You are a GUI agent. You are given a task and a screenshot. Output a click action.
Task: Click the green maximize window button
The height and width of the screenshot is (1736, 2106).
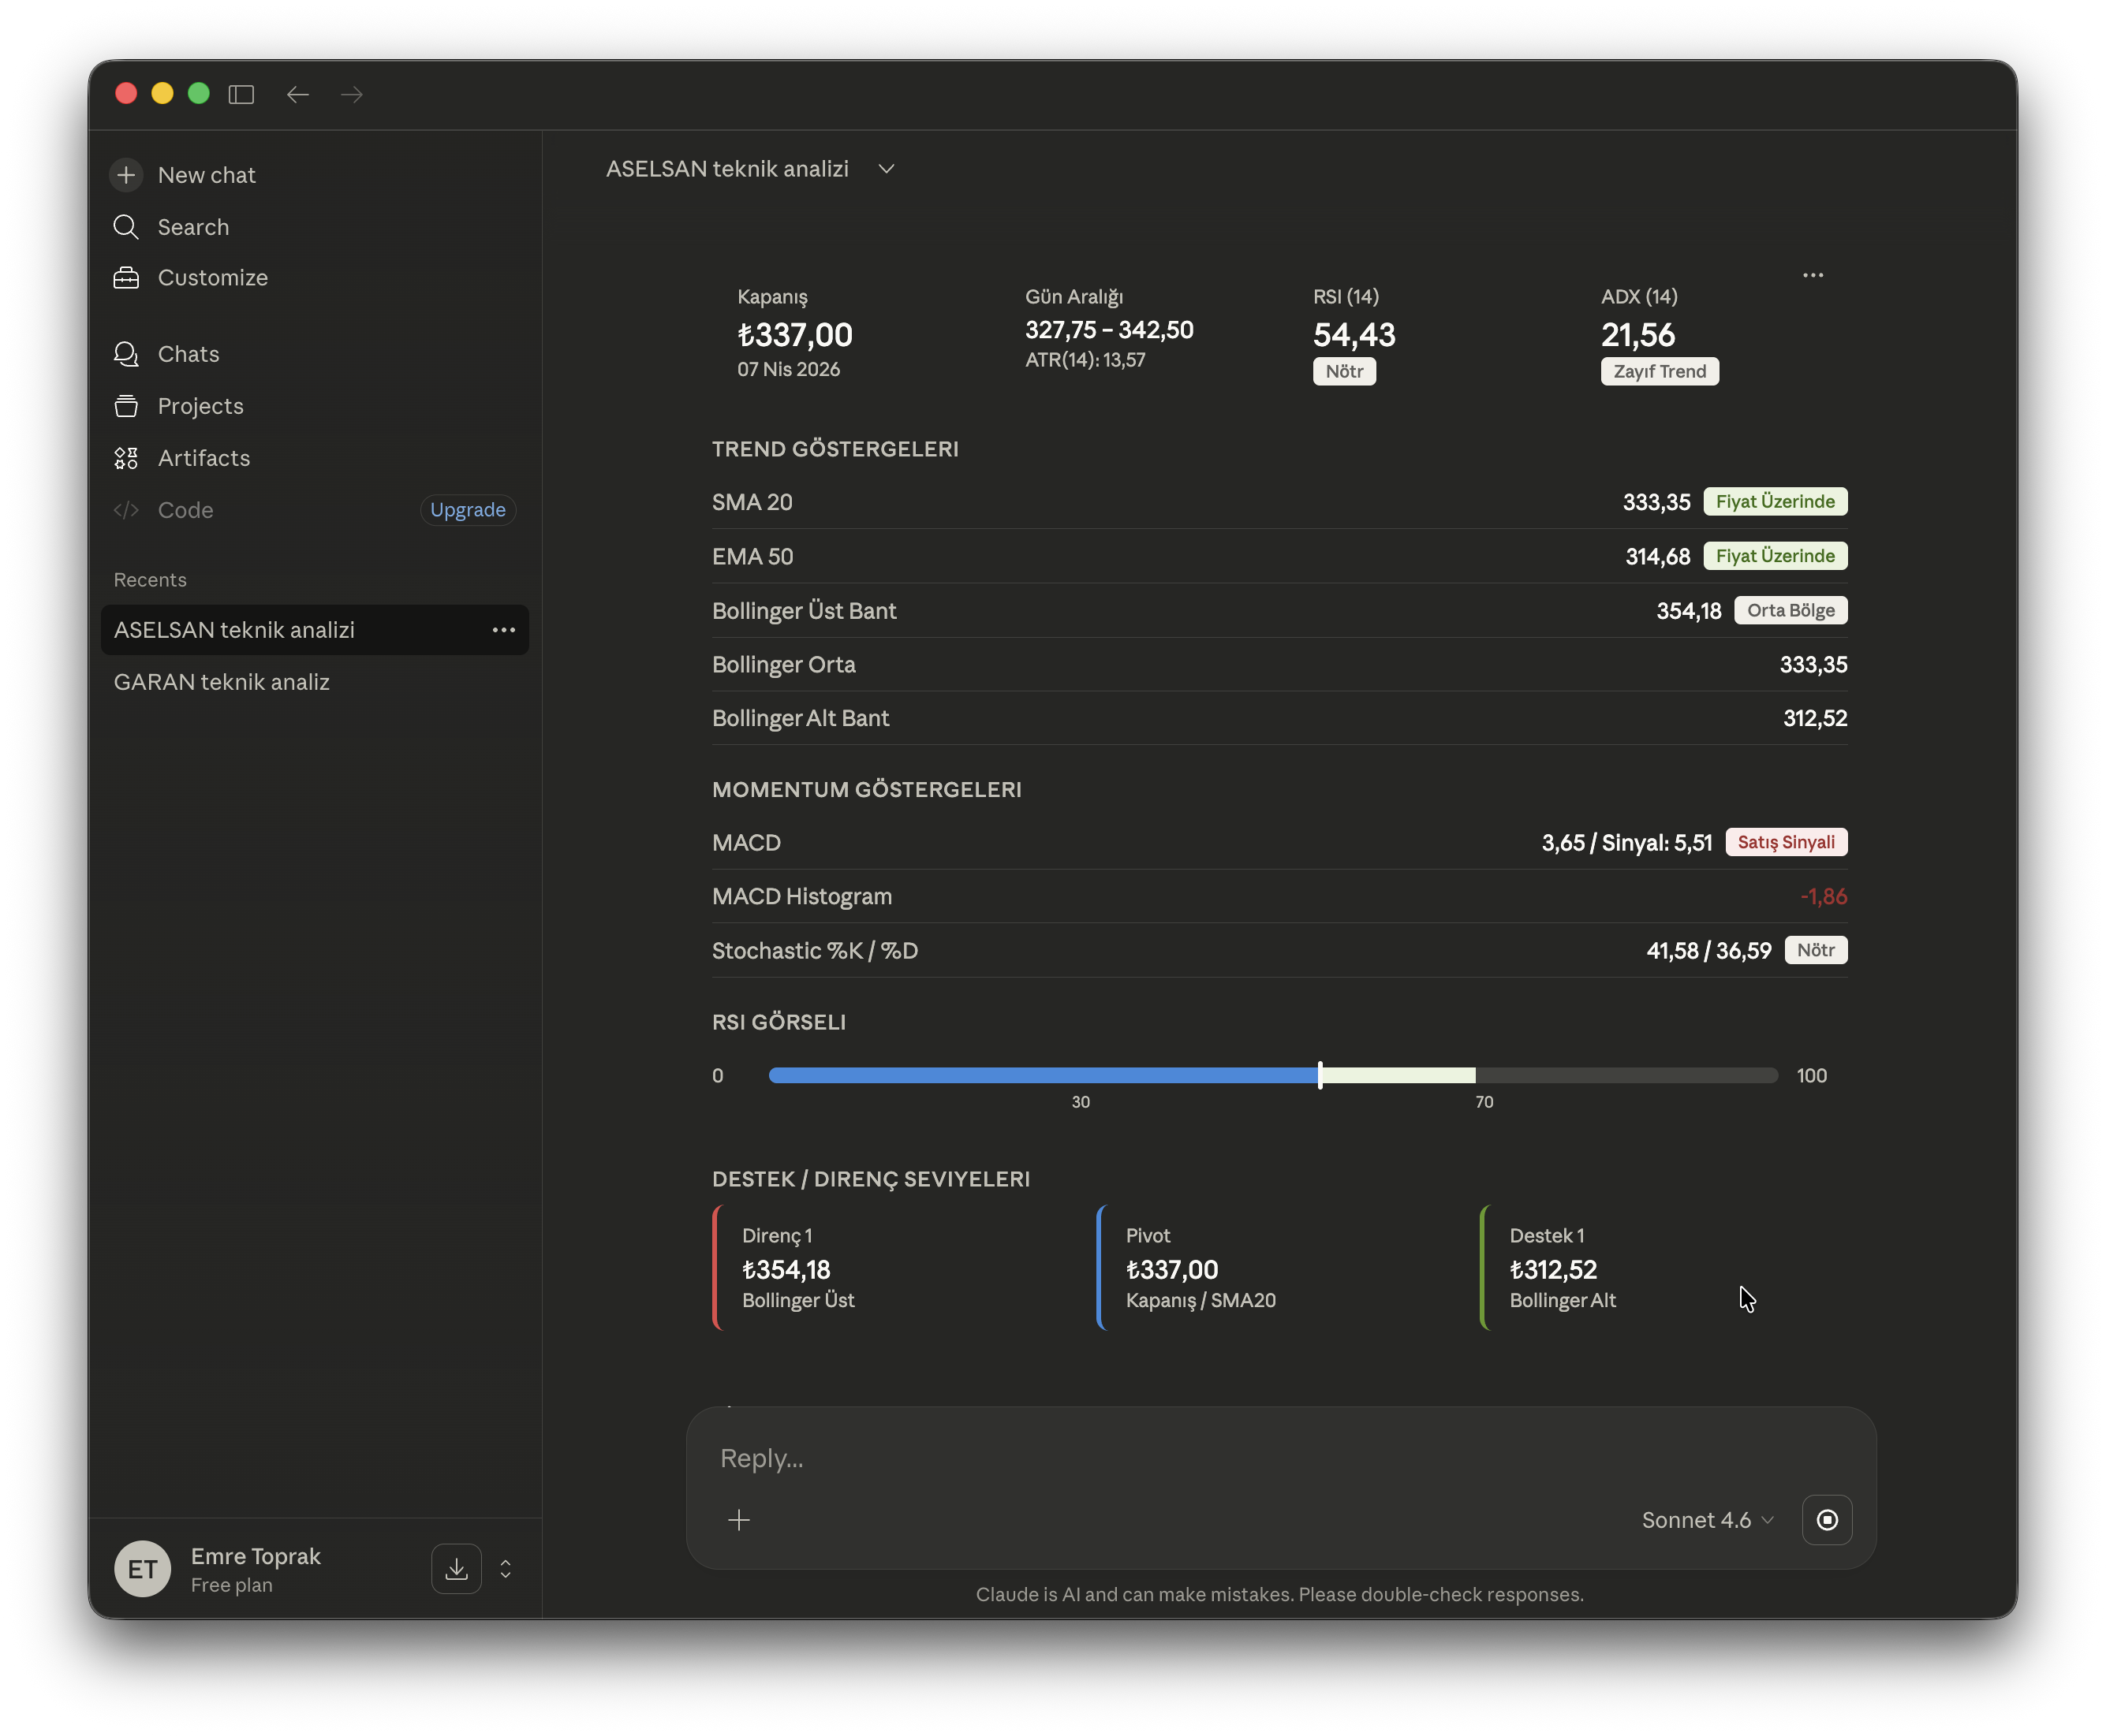(x=198, y=93)
